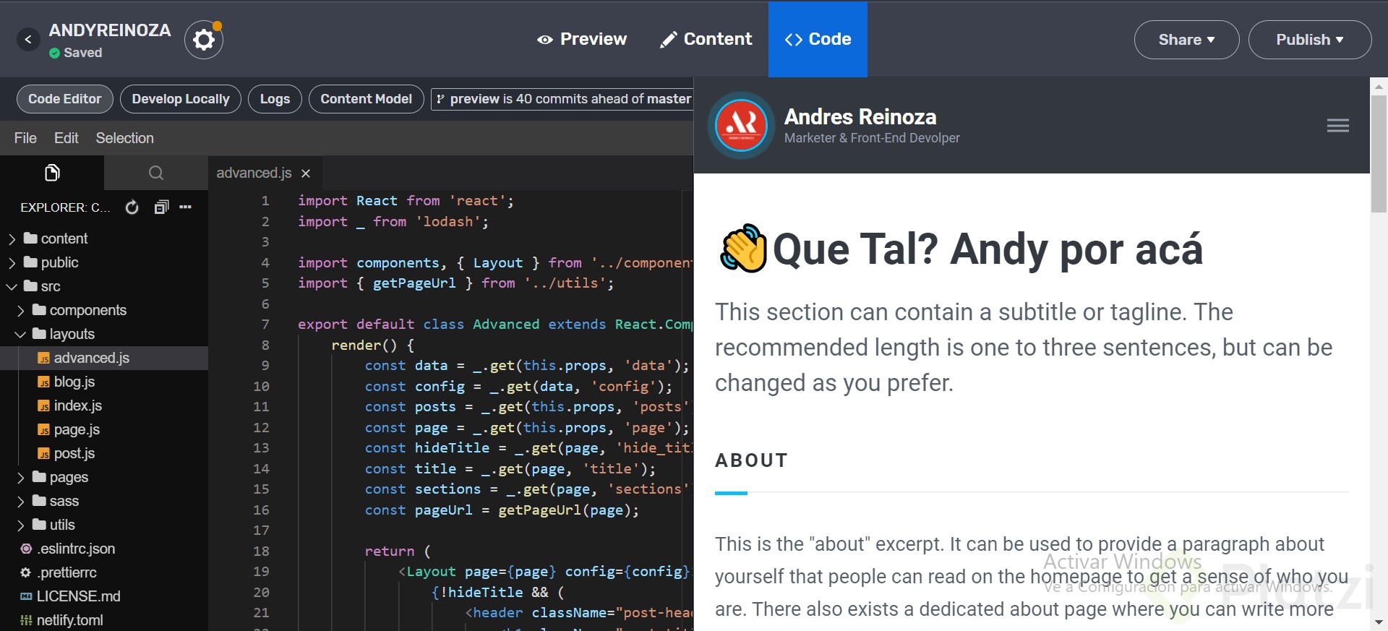The height and width of the screenshot is (631, 1388).
Task: Open the File menu
Action: 25,138
